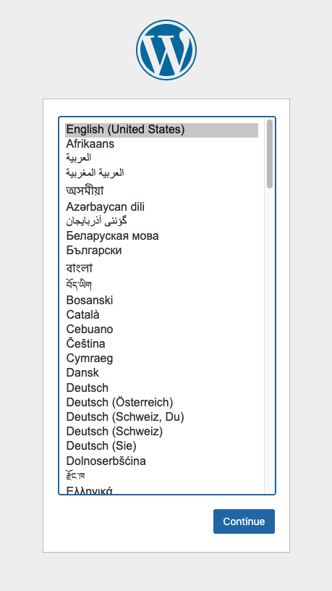Pick Dolnoserbšćina language

pos(161,461)
